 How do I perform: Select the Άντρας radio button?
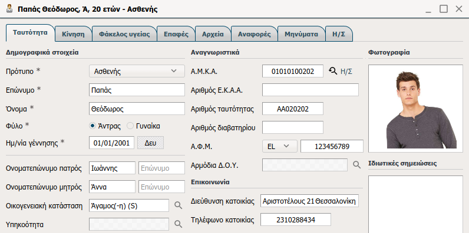pos(93,126)
